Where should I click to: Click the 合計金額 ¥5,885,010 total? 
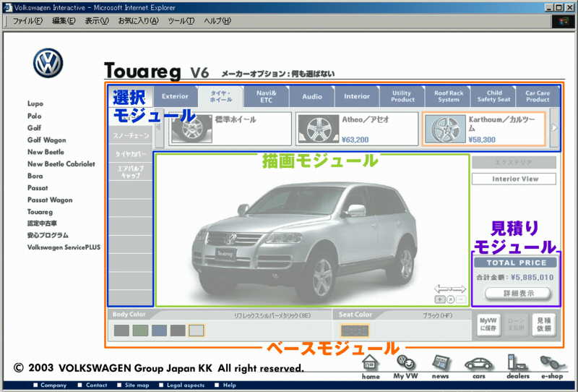pos(515,277)
